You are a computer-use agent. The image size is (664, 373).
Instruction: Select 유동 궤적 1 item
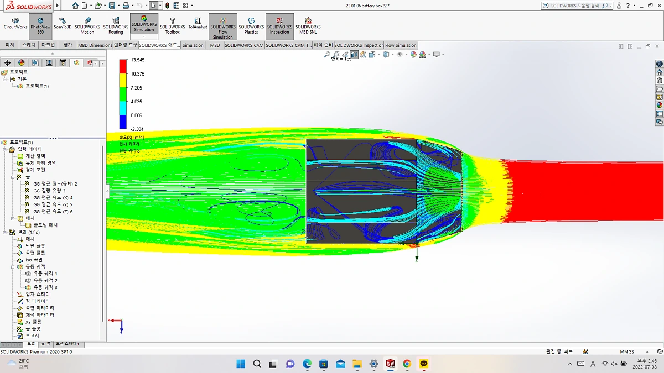coord(45,274)
